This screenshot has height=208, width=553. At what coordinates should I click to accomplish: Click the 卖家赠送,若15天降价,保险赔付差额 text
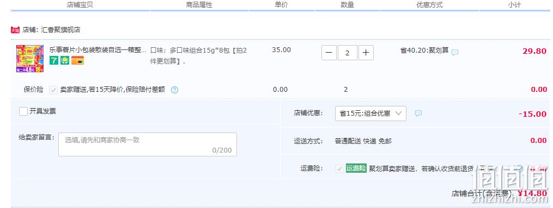pos(112,90)
